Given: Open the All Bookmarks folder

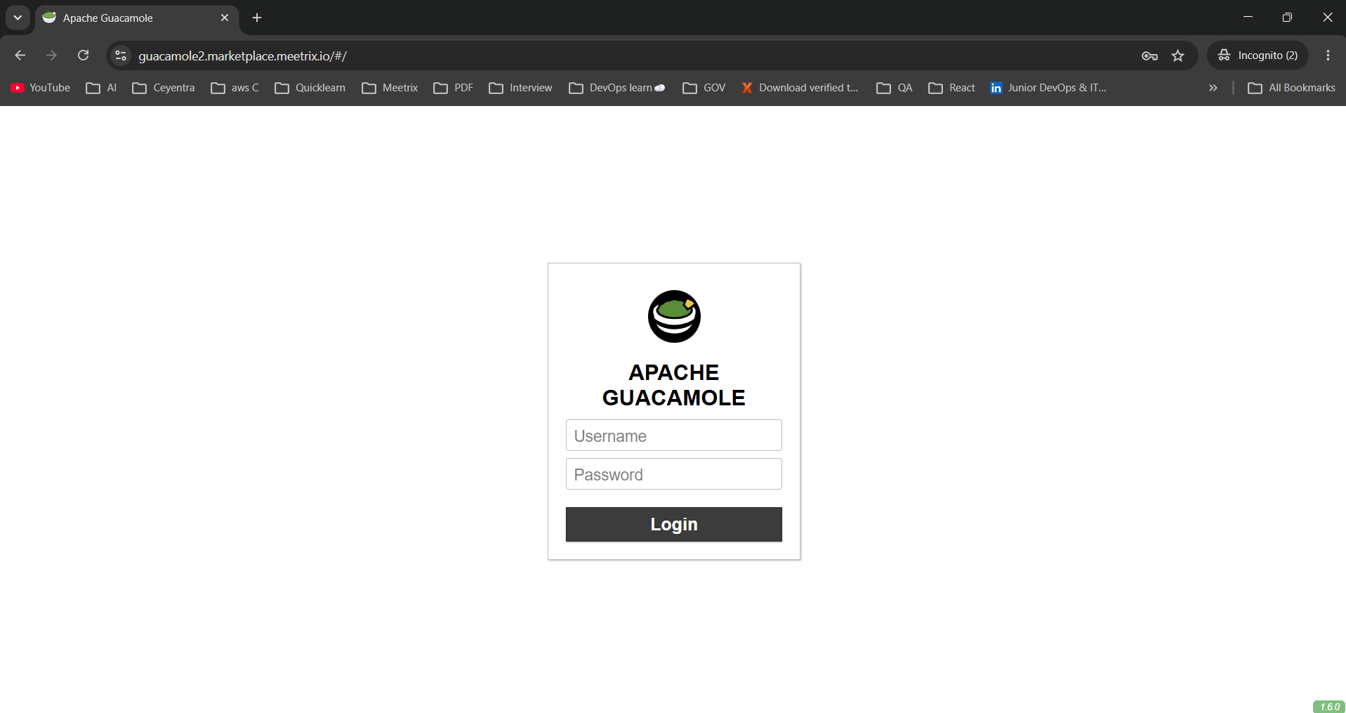Looking at the screenshot, I should [1292, 88].
